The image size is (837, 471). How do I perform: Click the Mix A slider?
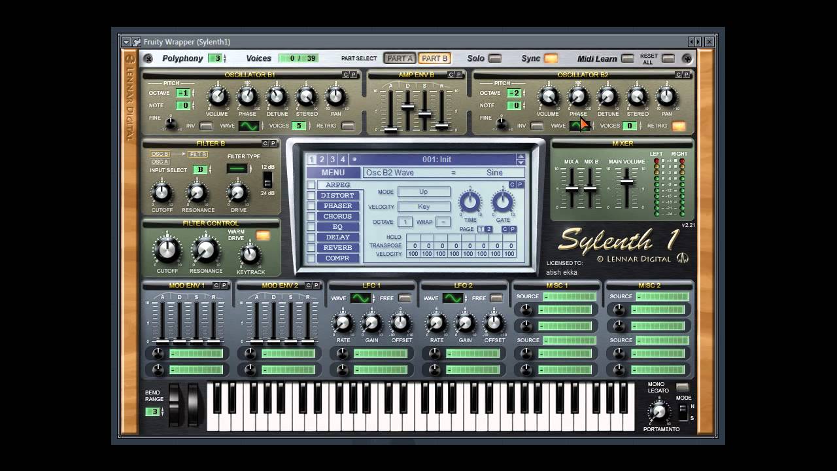tap(572, 188)
